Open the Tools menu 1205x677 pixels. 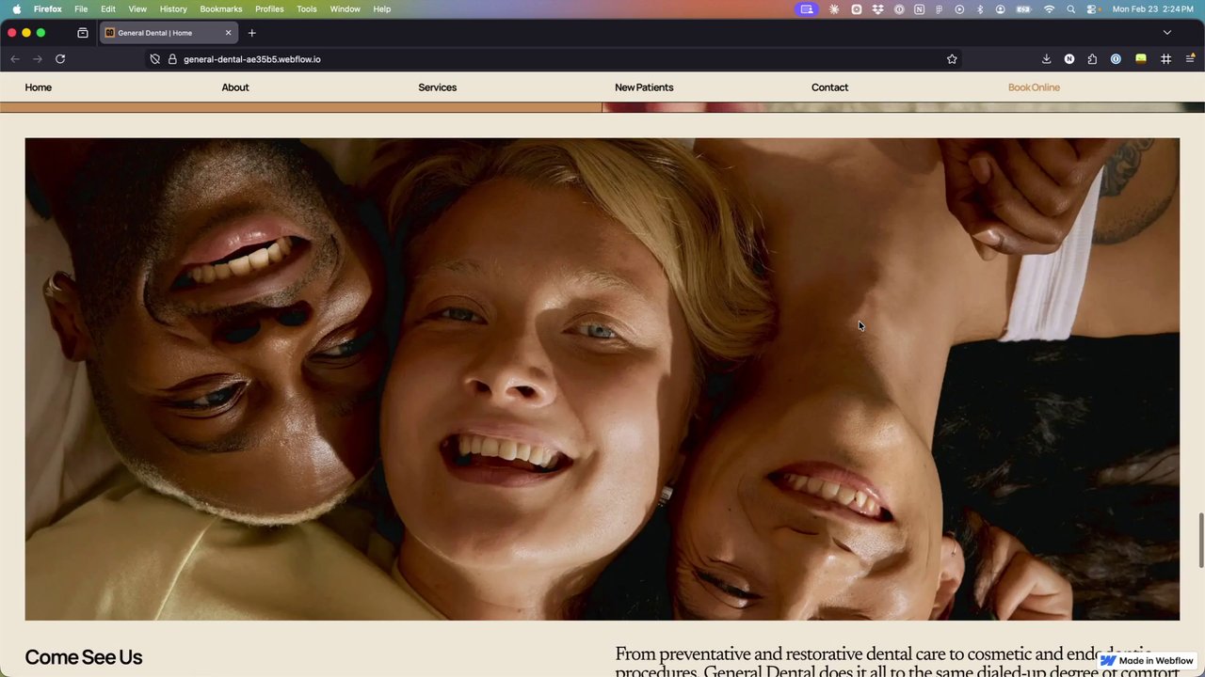307,8
